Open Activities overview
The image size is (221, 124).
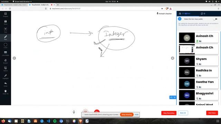tap(5, 1)
